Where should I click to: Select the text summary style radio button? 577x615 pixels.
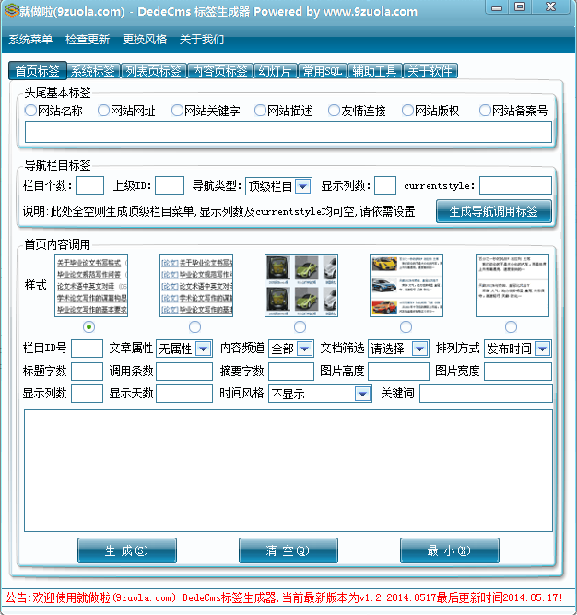tap(511, 326)
